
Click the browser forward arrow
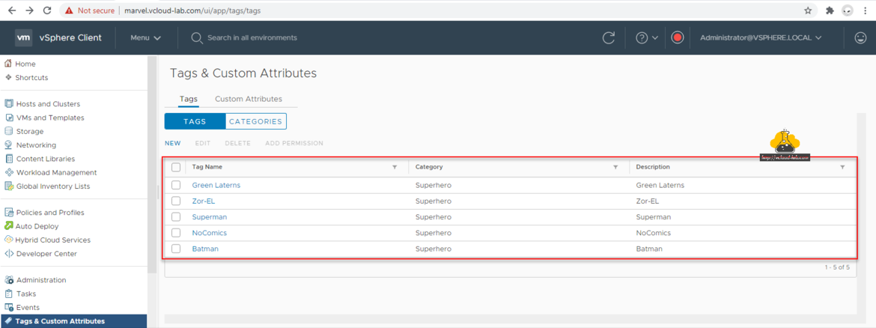[x=30, y=10]
